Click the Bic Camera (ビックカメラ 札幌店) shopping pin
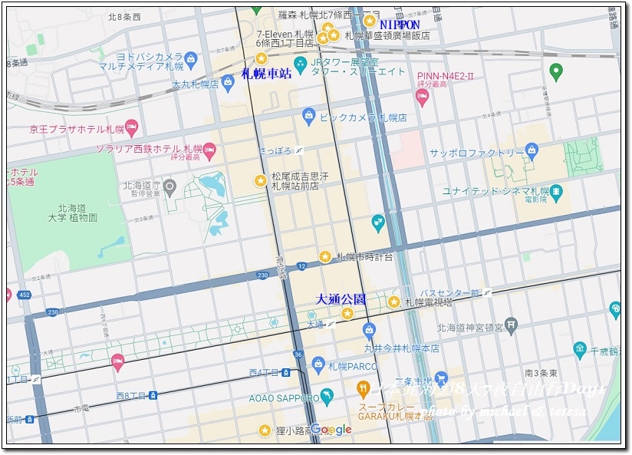The width and height of the screenshot is (632, 455). 308,117
